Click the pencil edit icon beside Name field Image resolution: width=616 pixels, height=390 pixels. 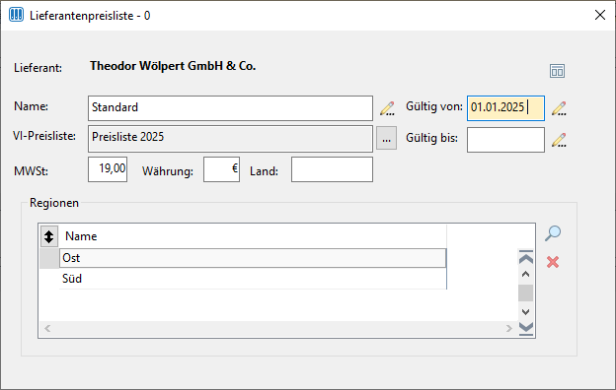point(387,108)
